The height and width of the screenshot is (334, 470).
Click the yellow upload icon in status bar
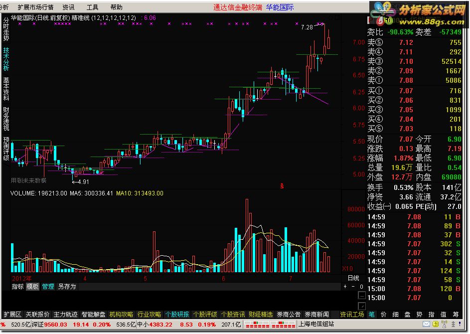tap(436, 324)
